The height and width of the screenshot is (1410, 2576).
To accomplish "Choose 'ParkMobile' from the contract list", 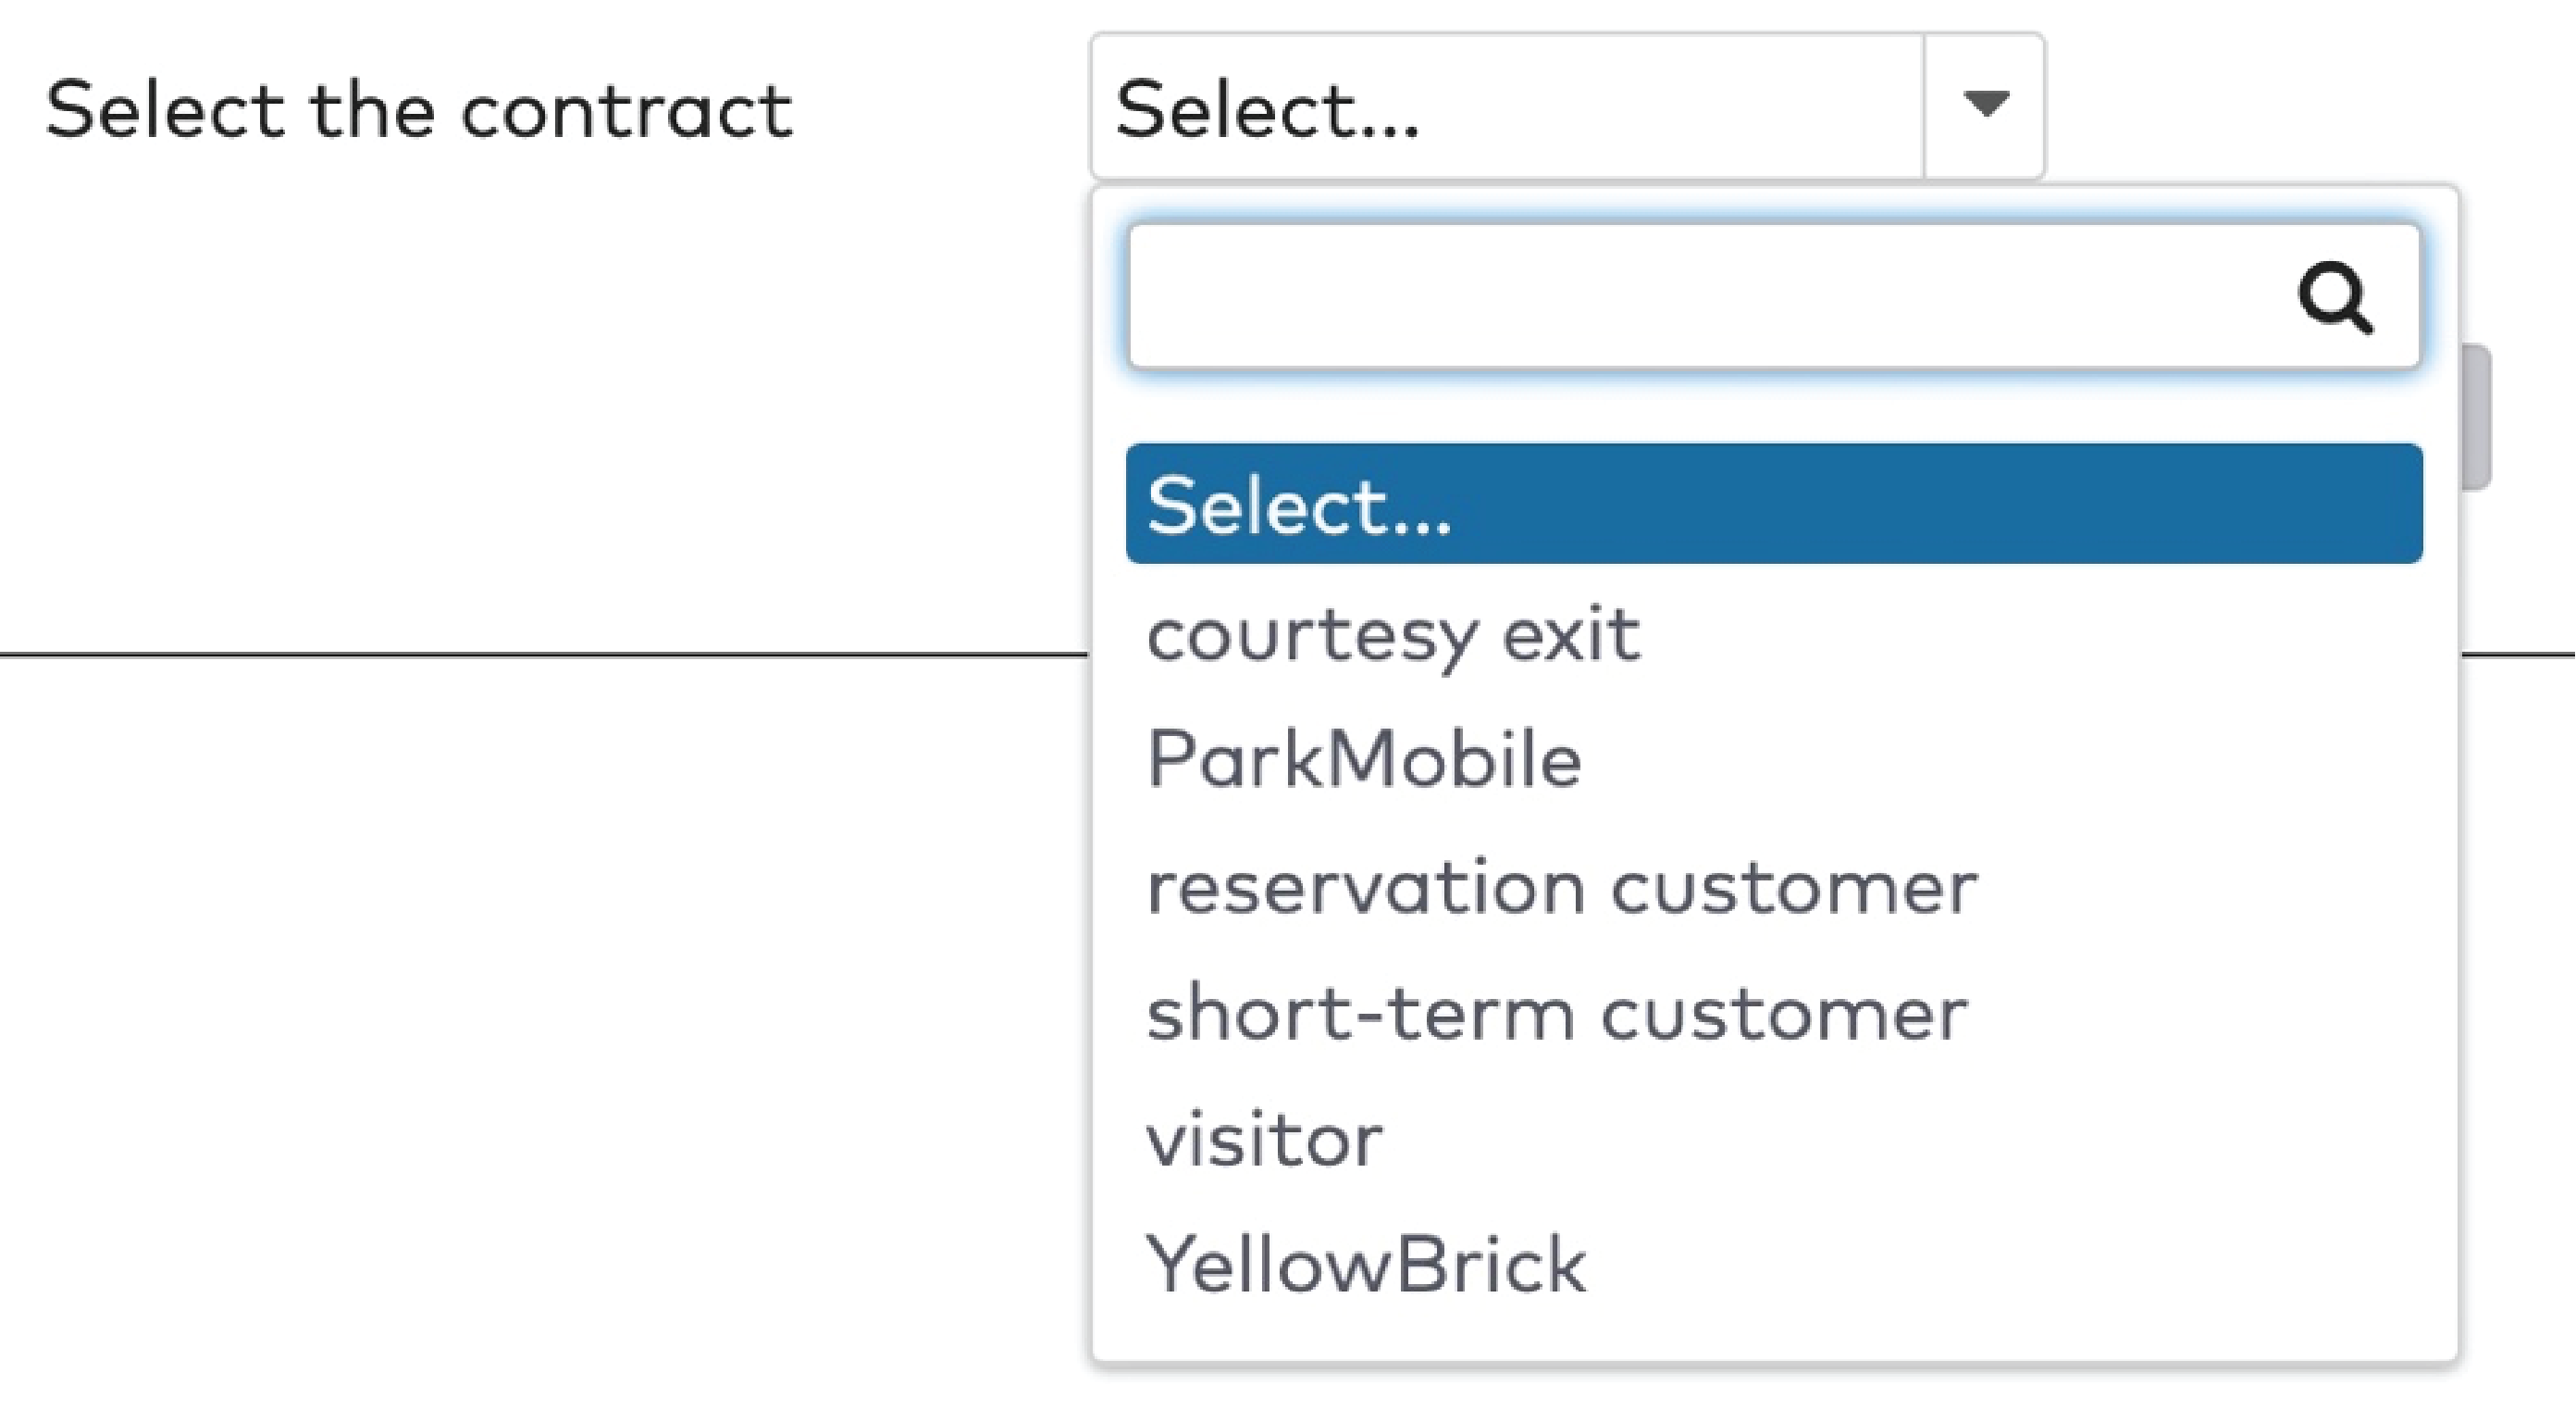I will click(1365, 759).
